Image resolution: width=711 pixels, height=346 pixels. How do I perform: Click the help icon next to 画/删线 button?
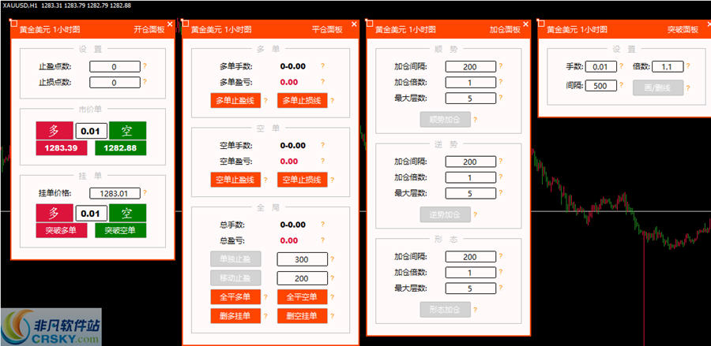[x=688, y=88]
